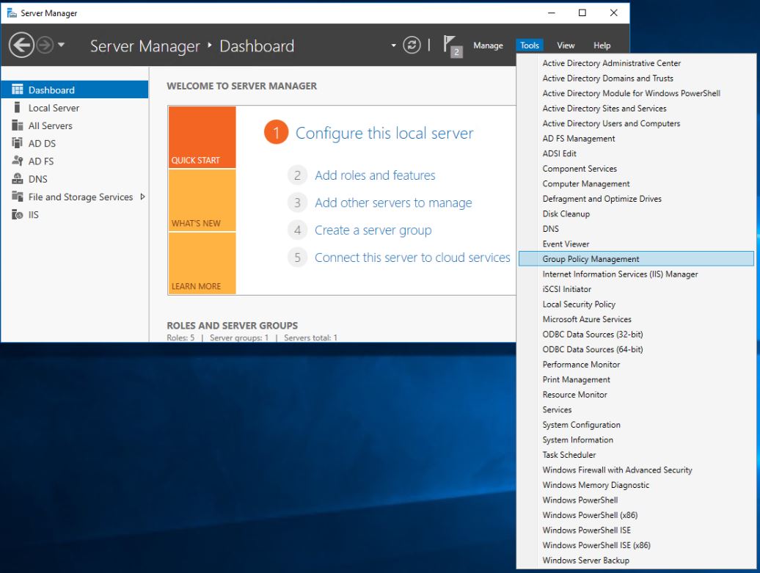Click the All Servers sidebar icon
760x573 pixels.
click(17, 125)
